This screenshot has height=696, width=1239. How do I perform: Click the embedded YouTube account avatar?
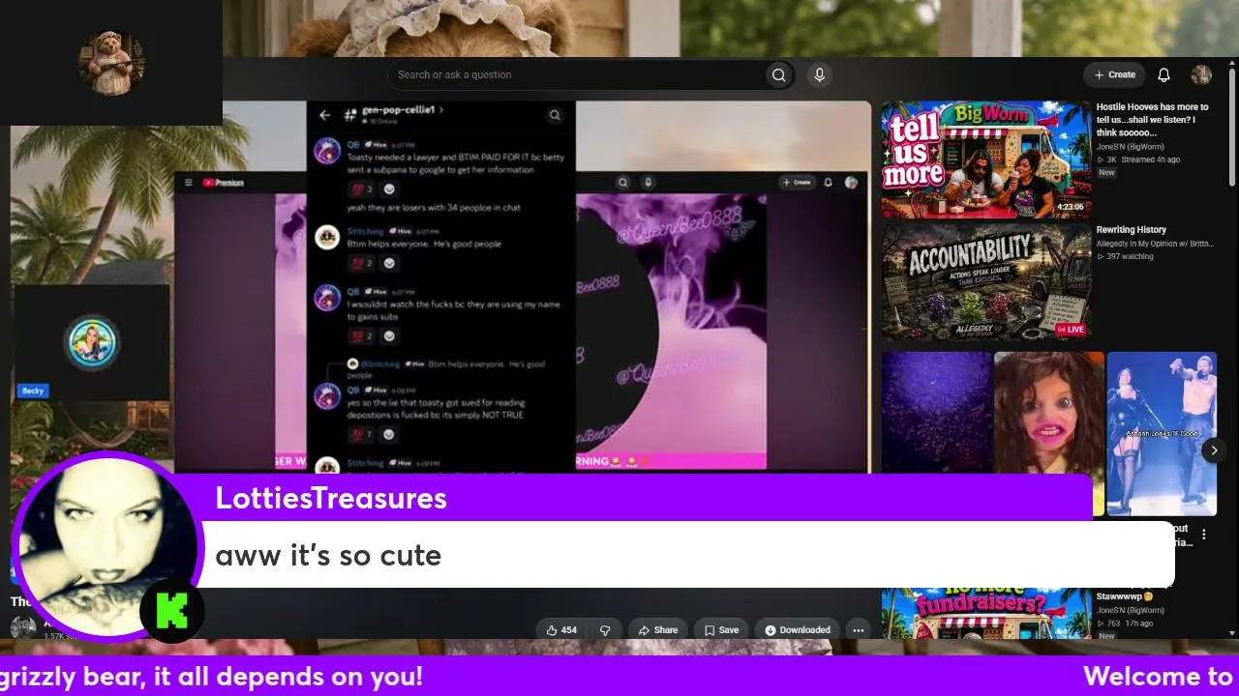[x=851, y=182]
